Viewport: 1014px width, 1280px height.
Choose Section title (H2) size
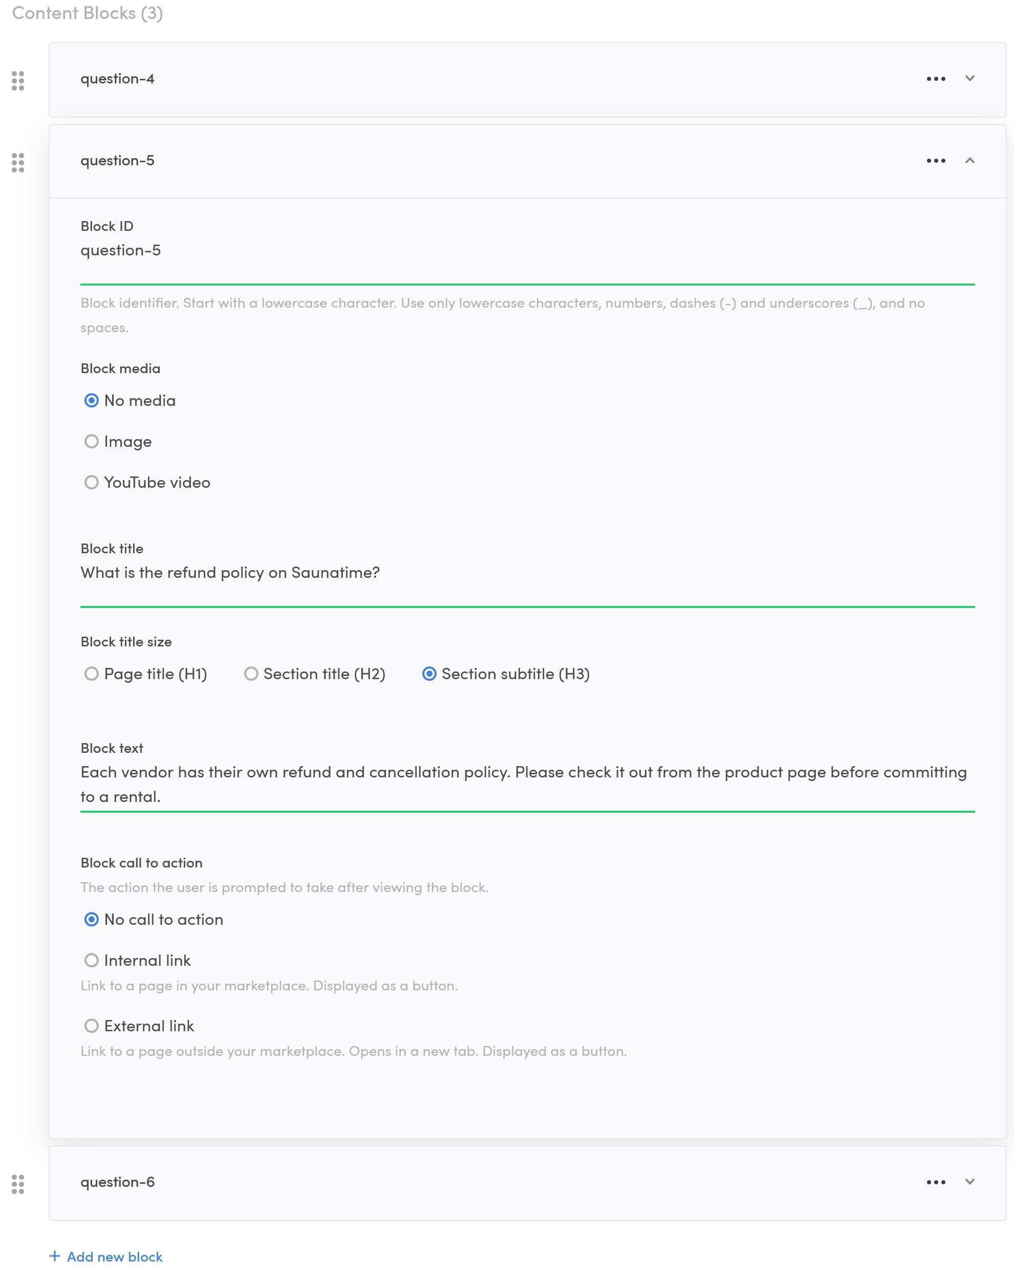pyautogui.click(x=251, y=674)
